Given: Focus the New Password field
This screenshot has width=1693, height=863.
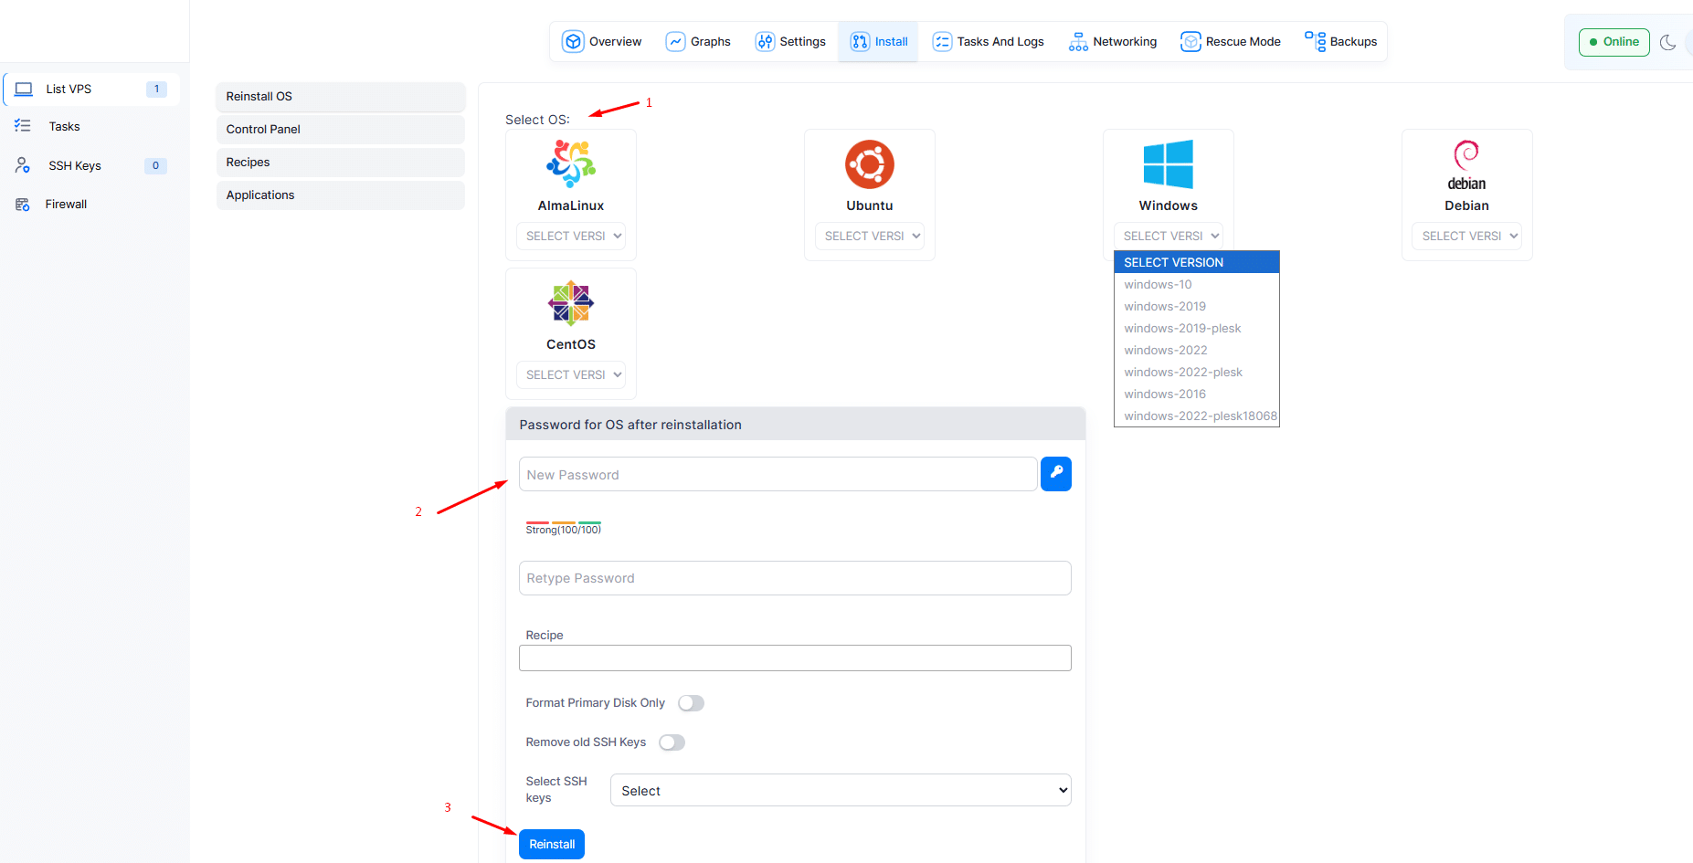Looking at the screenshot, I should tap(778, 475).
